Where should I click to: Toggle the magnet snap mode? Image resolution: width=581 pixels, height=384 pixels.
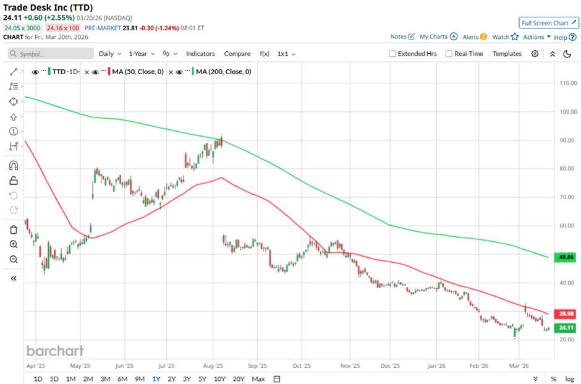click(14, 165)
